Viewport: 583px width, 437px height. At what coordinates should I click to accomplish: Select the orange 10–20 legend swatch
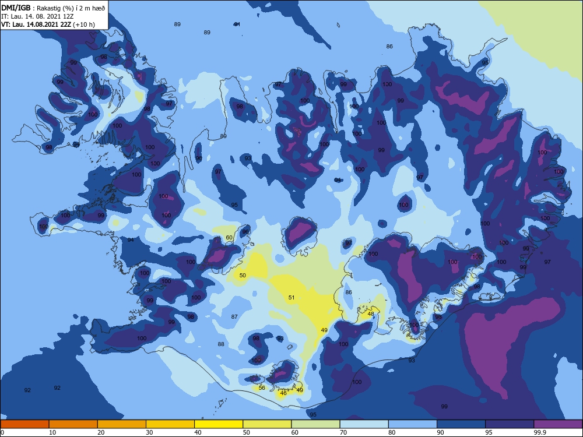click(x=73, y=424)
